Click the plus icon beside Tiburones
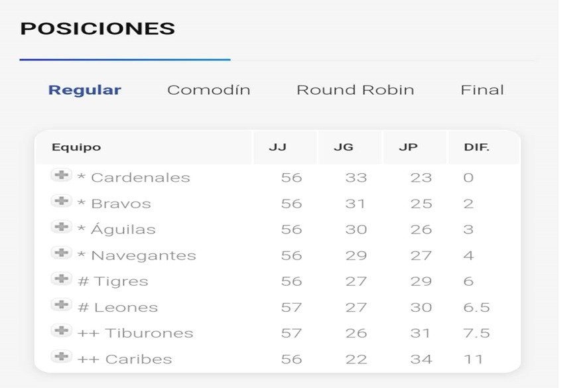This screenshot has height=388, width=587. coord(61,331)
